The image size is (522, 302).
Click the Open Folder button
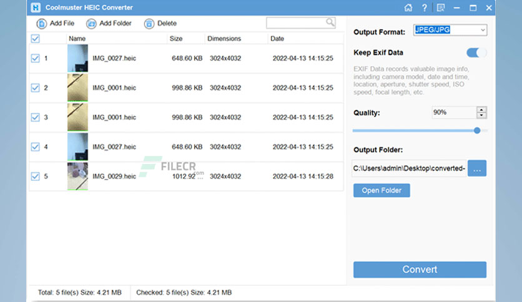(382, 190)
